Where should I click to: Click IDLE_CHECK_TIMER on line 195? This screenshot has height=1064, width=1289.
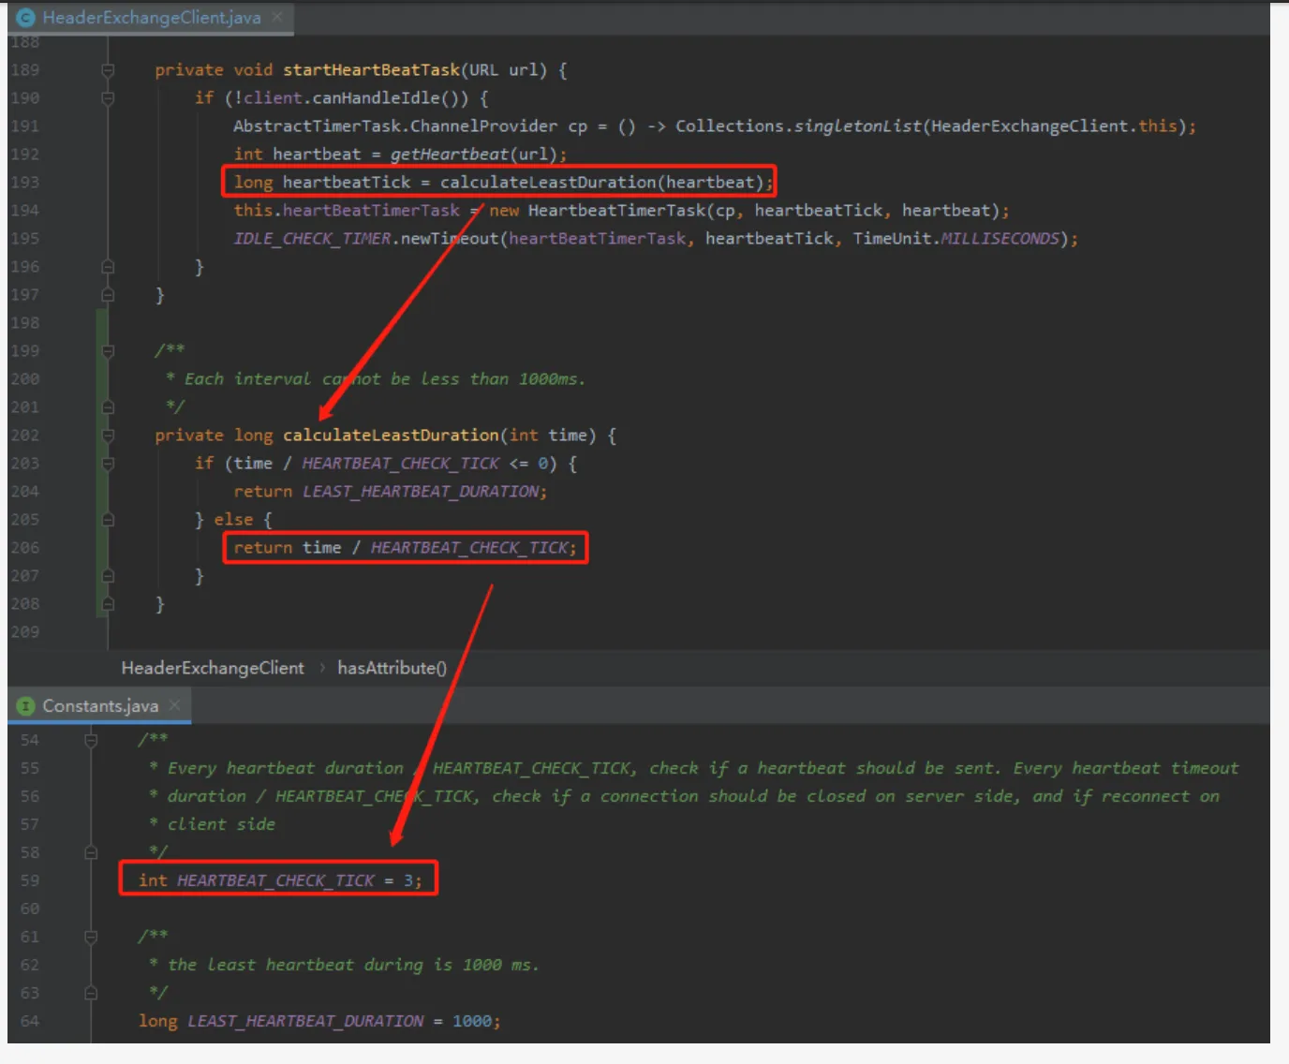pos(312,239)
